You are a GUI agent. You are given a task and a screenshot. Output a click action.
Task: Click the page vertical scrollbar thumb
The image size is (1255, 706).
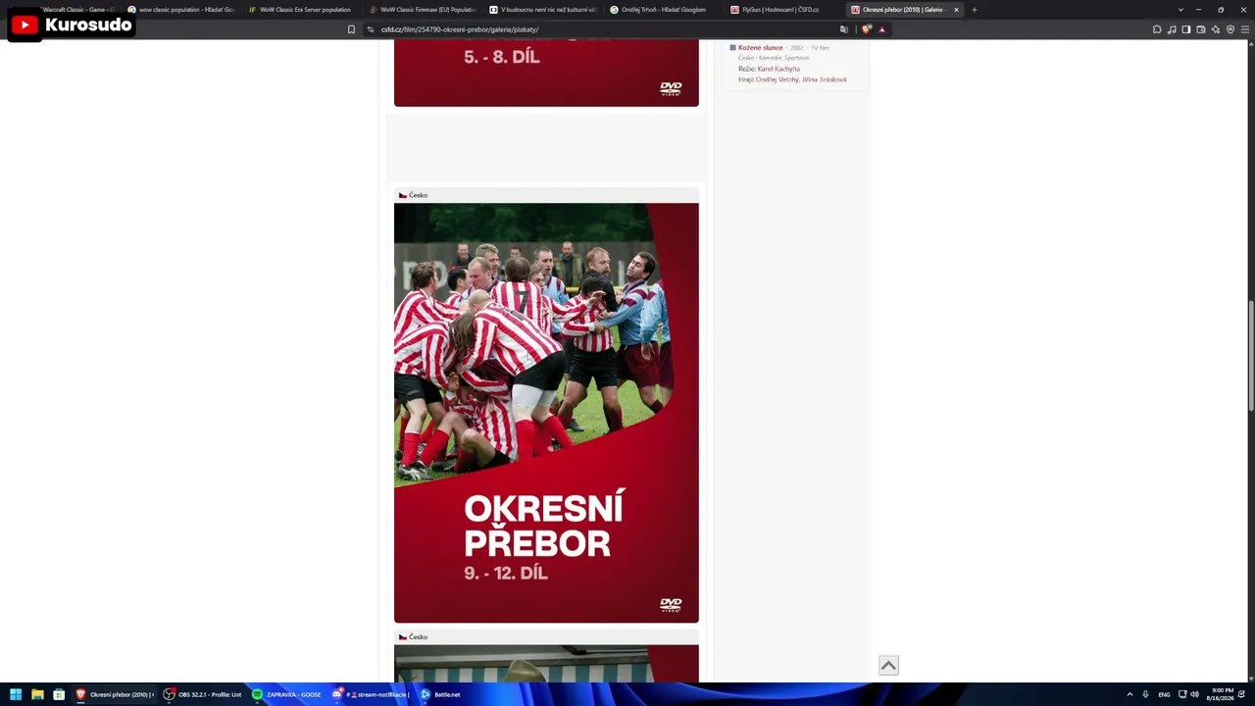tap(1250, 357)
